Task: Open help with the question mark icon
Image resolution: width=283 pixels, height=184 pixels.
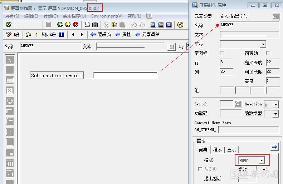Action: pyautogui.click(x=180, y=25)
